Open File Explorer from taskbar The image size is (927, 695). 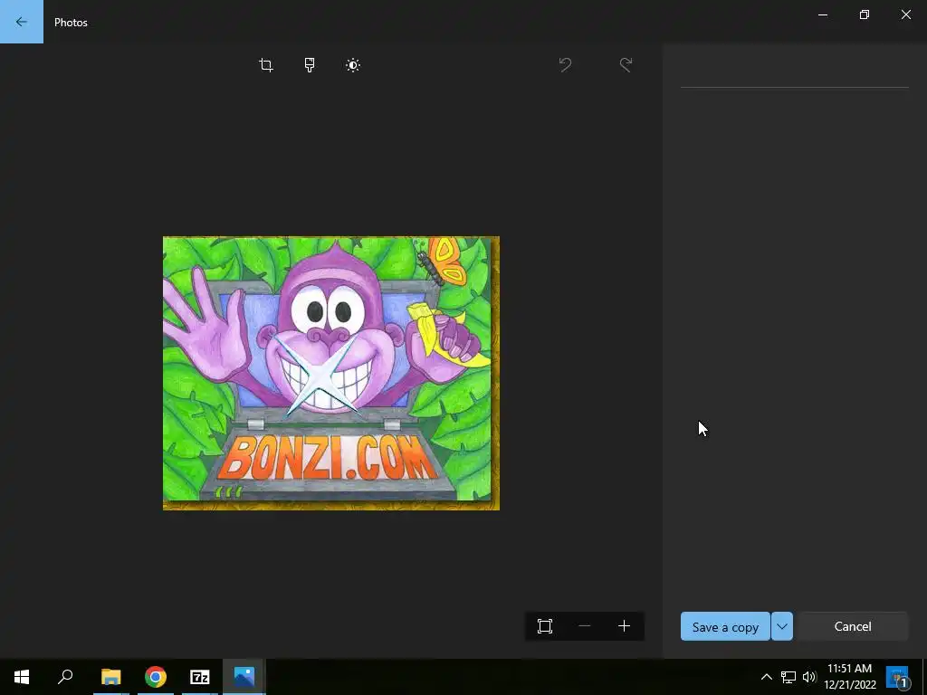(110, 677)
